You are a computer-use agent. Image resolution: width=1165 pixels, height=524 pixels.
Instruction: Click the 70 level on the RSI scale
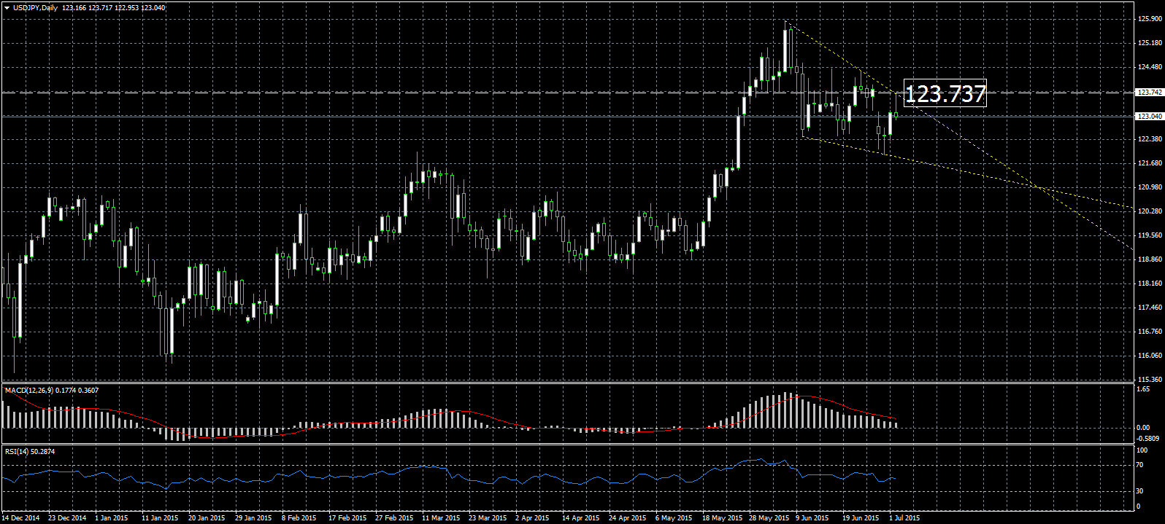[1139, 464]
